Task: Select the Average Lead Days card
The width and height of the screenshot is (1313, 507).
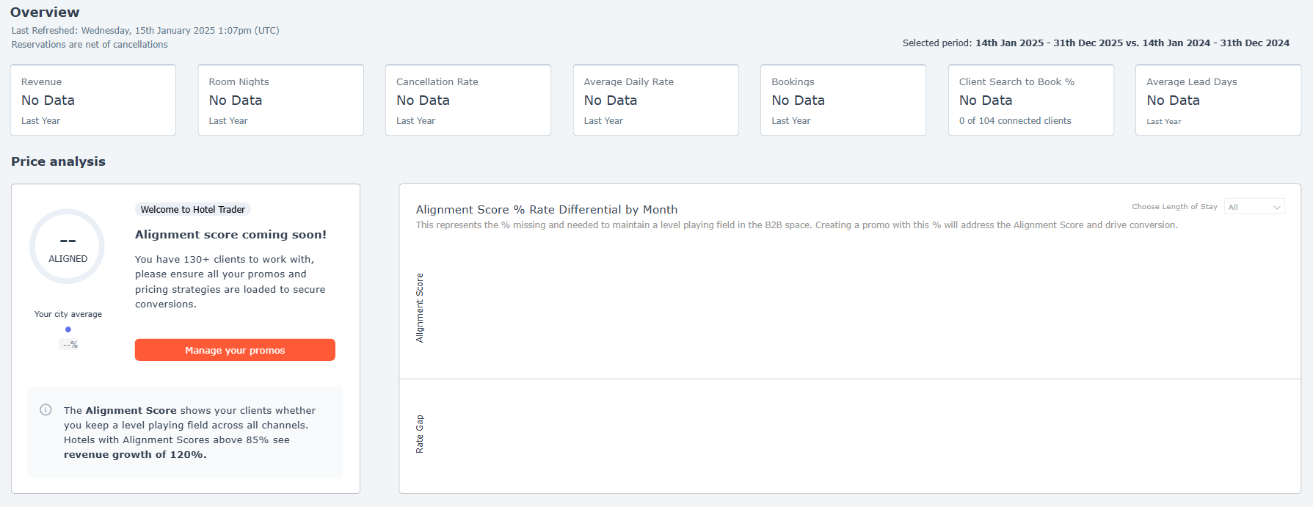Action: 1218,100
